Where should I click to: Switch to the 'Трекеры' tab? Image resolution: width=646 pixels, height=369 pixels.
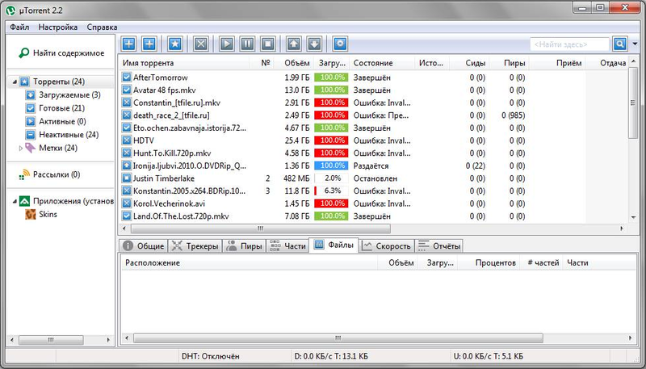(x=195, y=245)
